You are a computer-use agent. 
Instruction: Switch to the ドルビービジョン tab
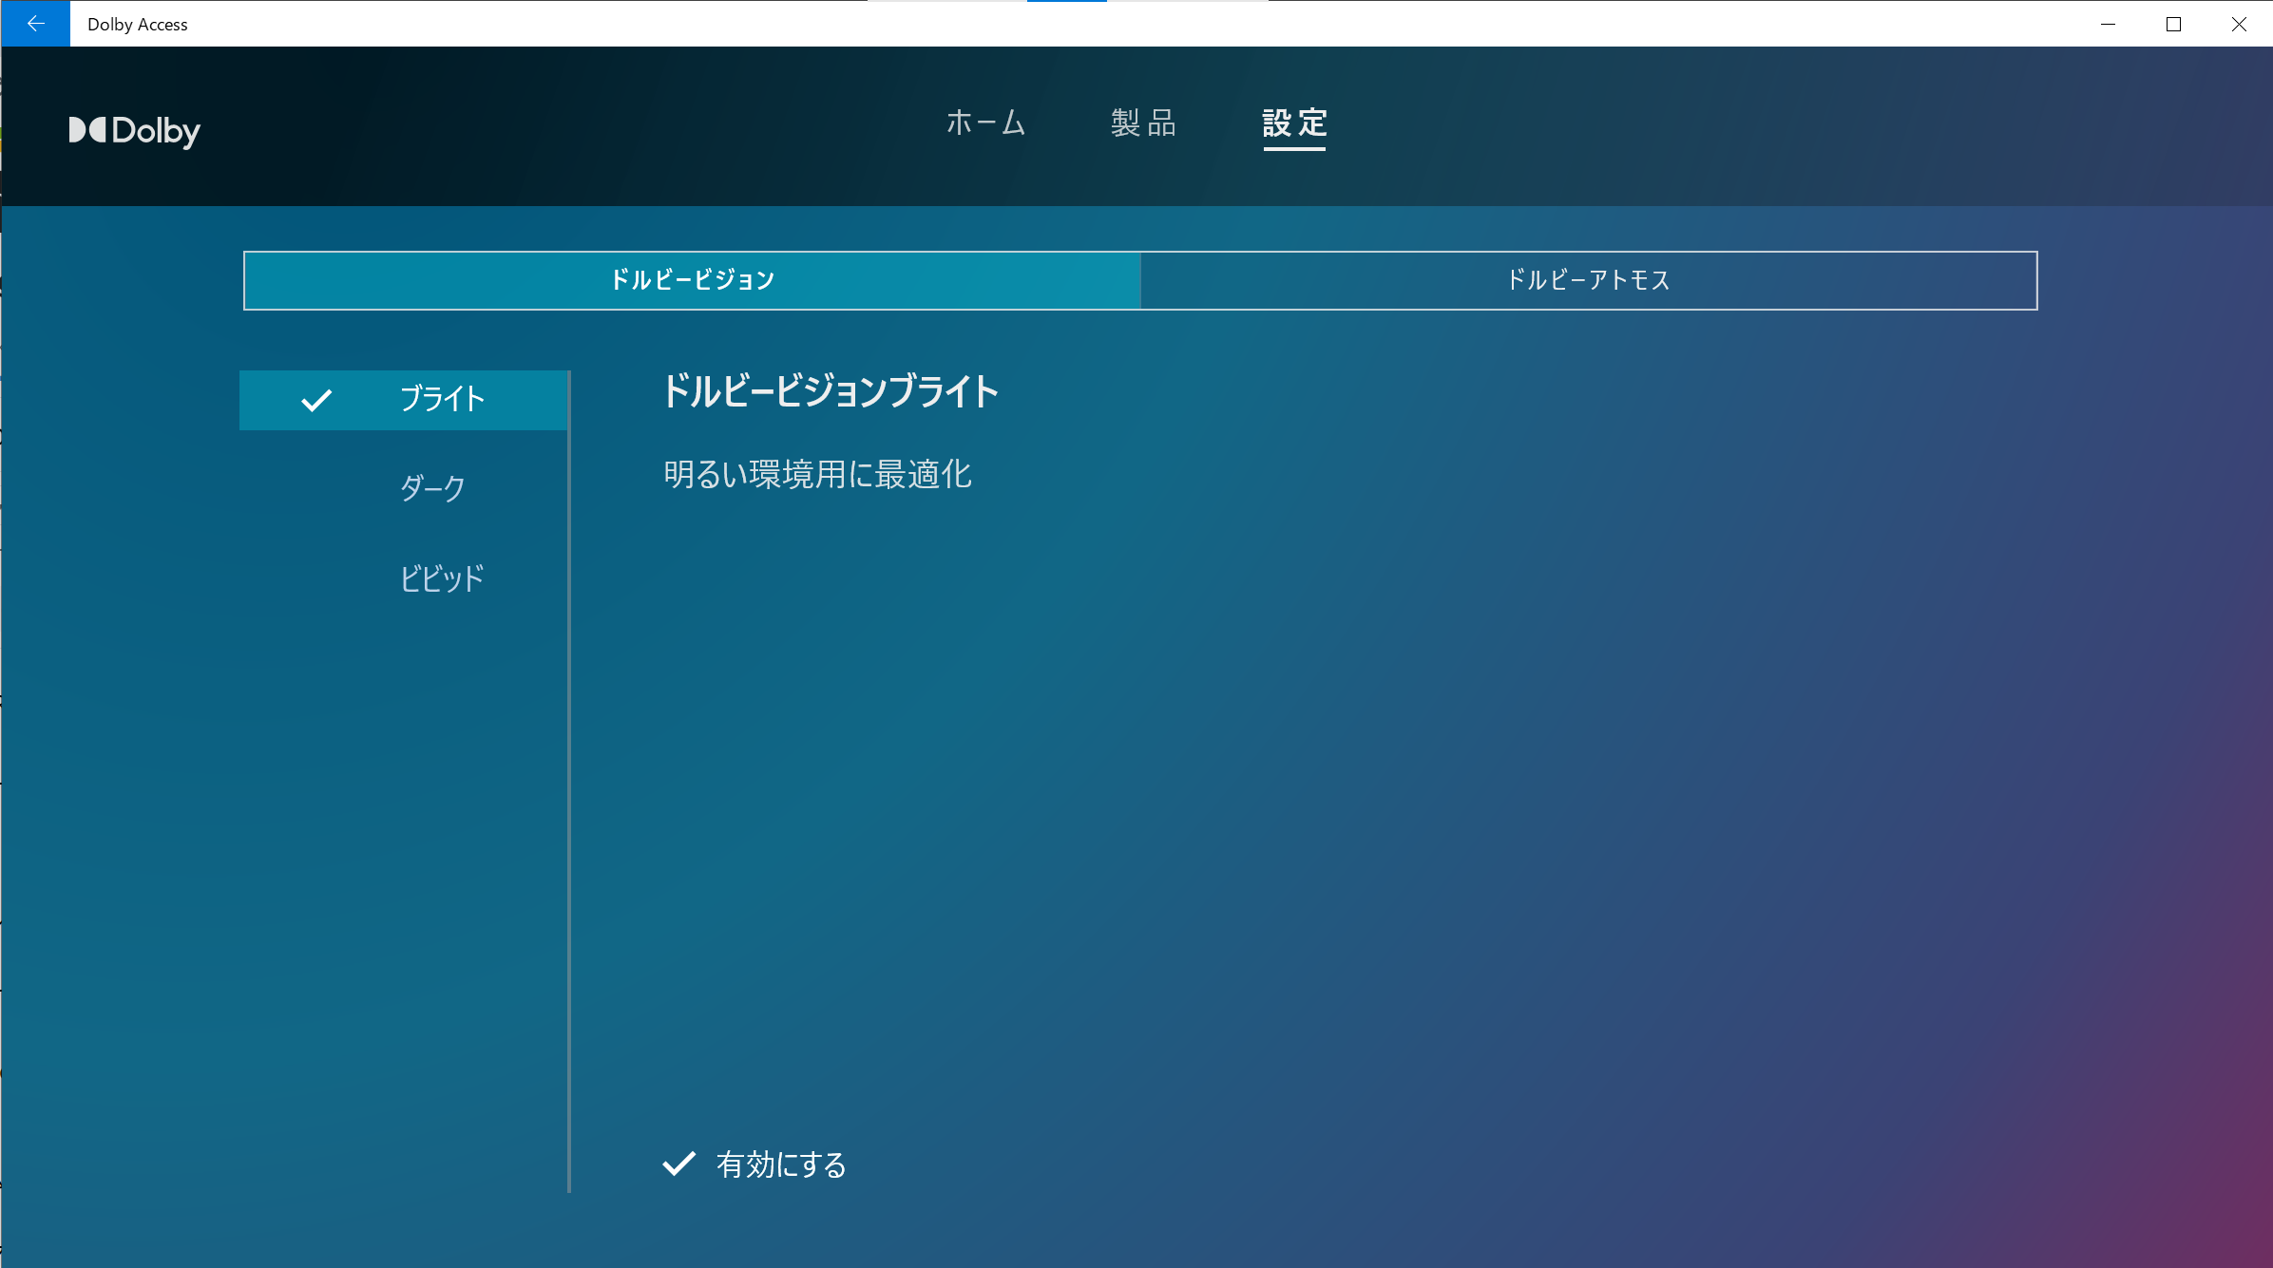[x=692, y=280]
